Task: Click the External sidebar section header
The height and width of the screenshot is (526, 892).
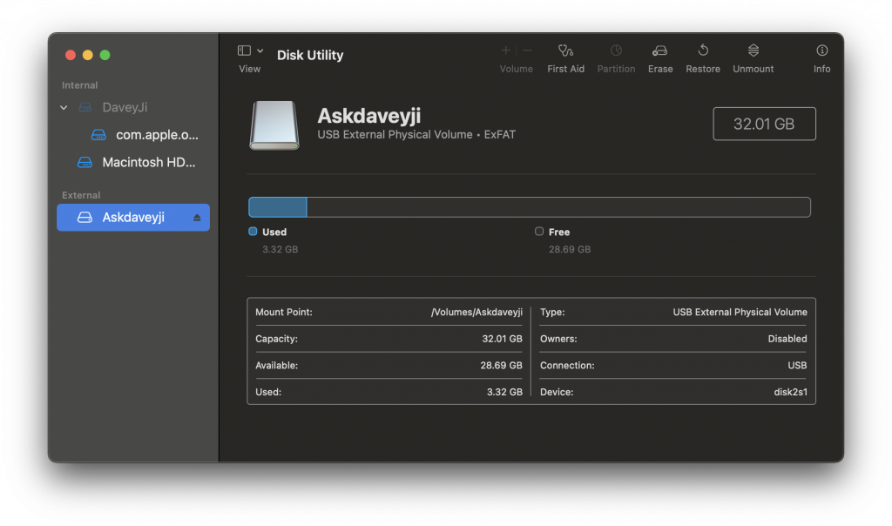Action: (81, 195)
